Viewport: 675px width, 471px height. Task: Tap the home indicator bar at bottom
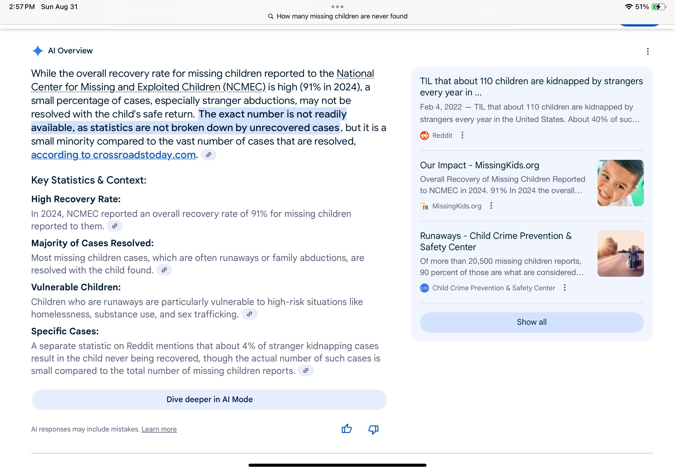pos(337,465)
